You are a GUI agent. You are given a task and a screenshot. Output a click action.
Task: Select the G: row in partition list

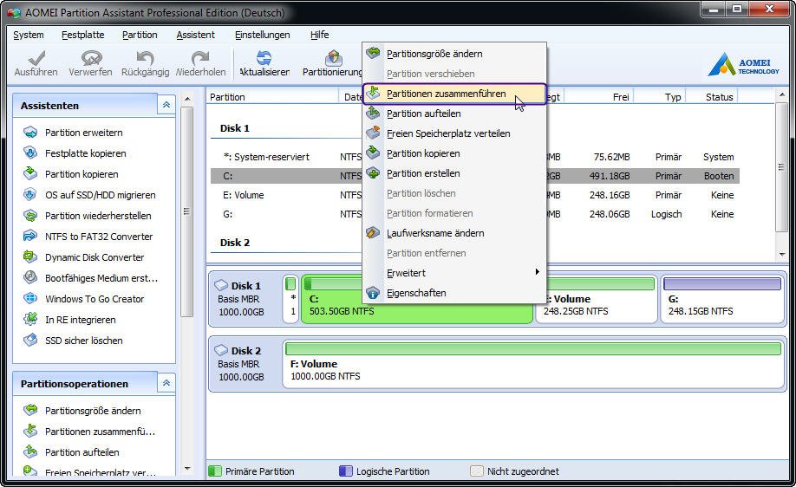pos(474,214)
